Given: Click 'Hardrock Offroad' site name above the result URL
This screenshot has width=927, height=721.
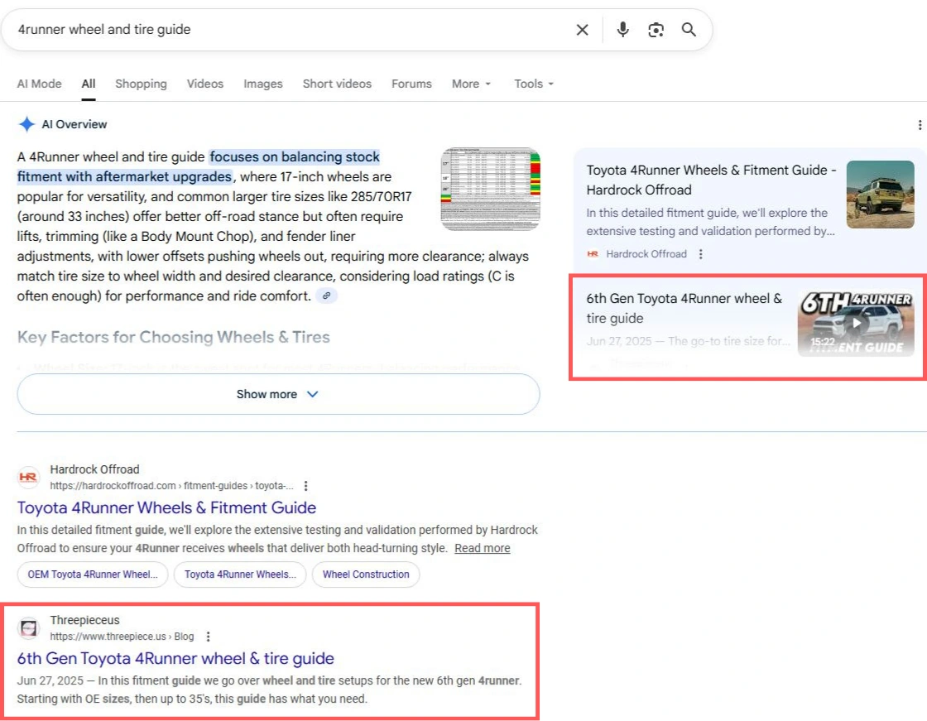Looking at the screenshot, I should 94,469.
